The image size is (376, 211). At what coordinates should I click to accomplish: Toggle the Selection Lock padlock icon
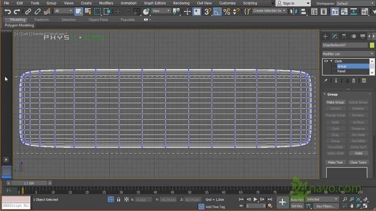[x=119, y=199]
